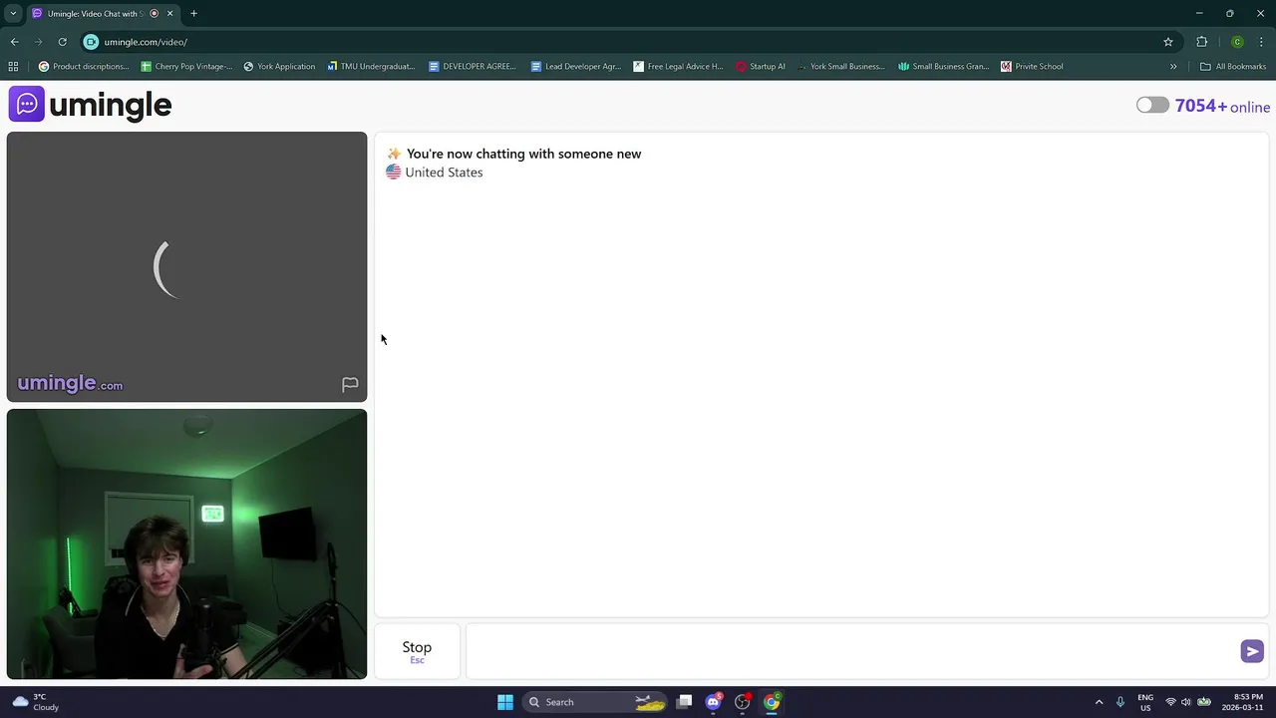Stop the current chat
Screen dimensions: 1276x718
417,651
